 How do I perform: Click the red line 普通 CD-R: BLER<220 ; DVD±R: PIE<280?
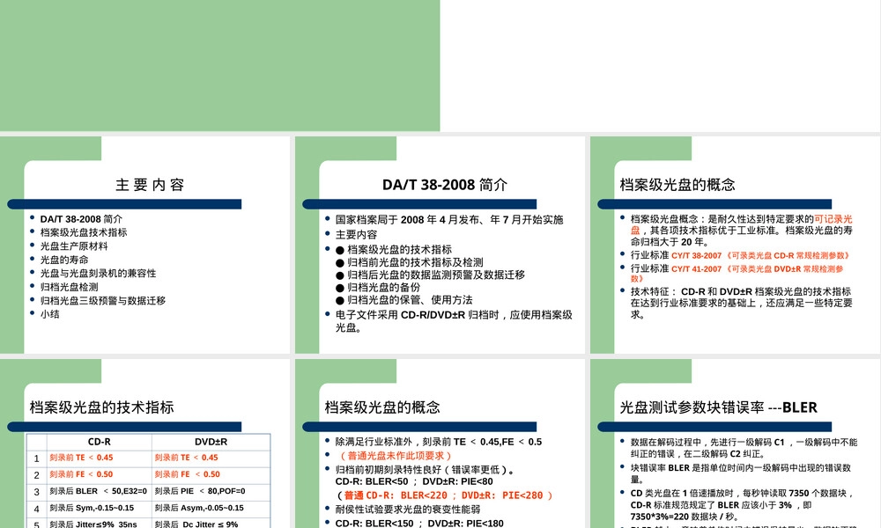click(444, 495)
